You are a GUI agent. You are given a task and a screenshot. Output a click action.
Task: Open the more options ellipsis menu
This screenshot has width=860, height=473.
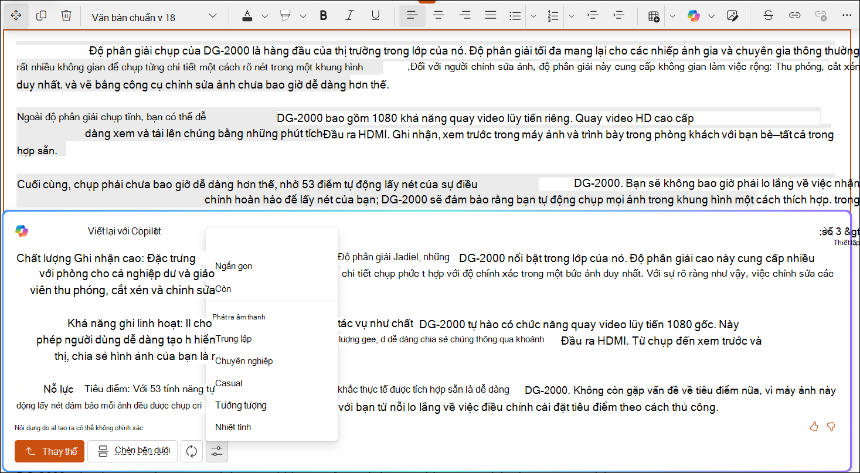coord(847,16)
